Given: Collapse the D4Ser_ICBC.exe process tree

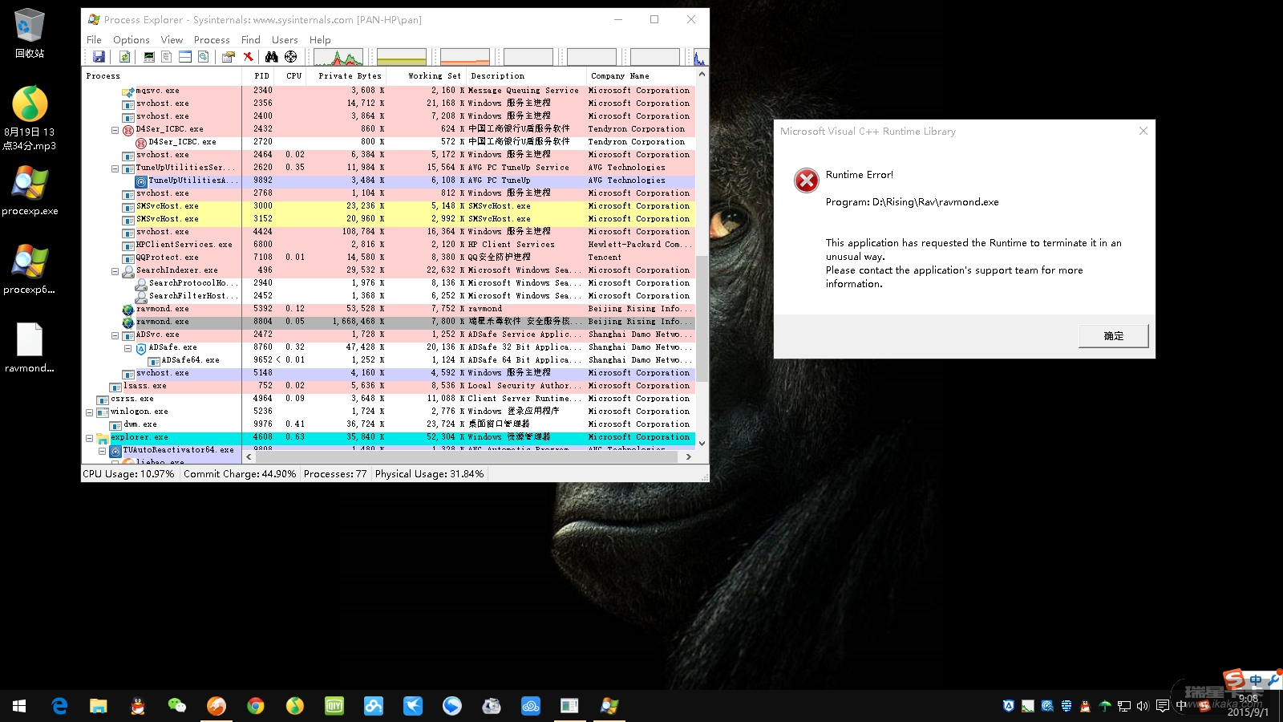Looking at the screenshot, I should 115,129.
